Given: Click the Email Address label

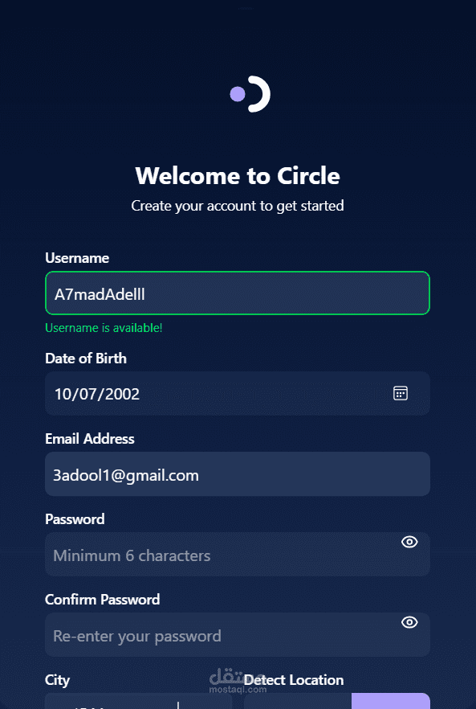Looking at the screenshot, I should coord(90,439).
